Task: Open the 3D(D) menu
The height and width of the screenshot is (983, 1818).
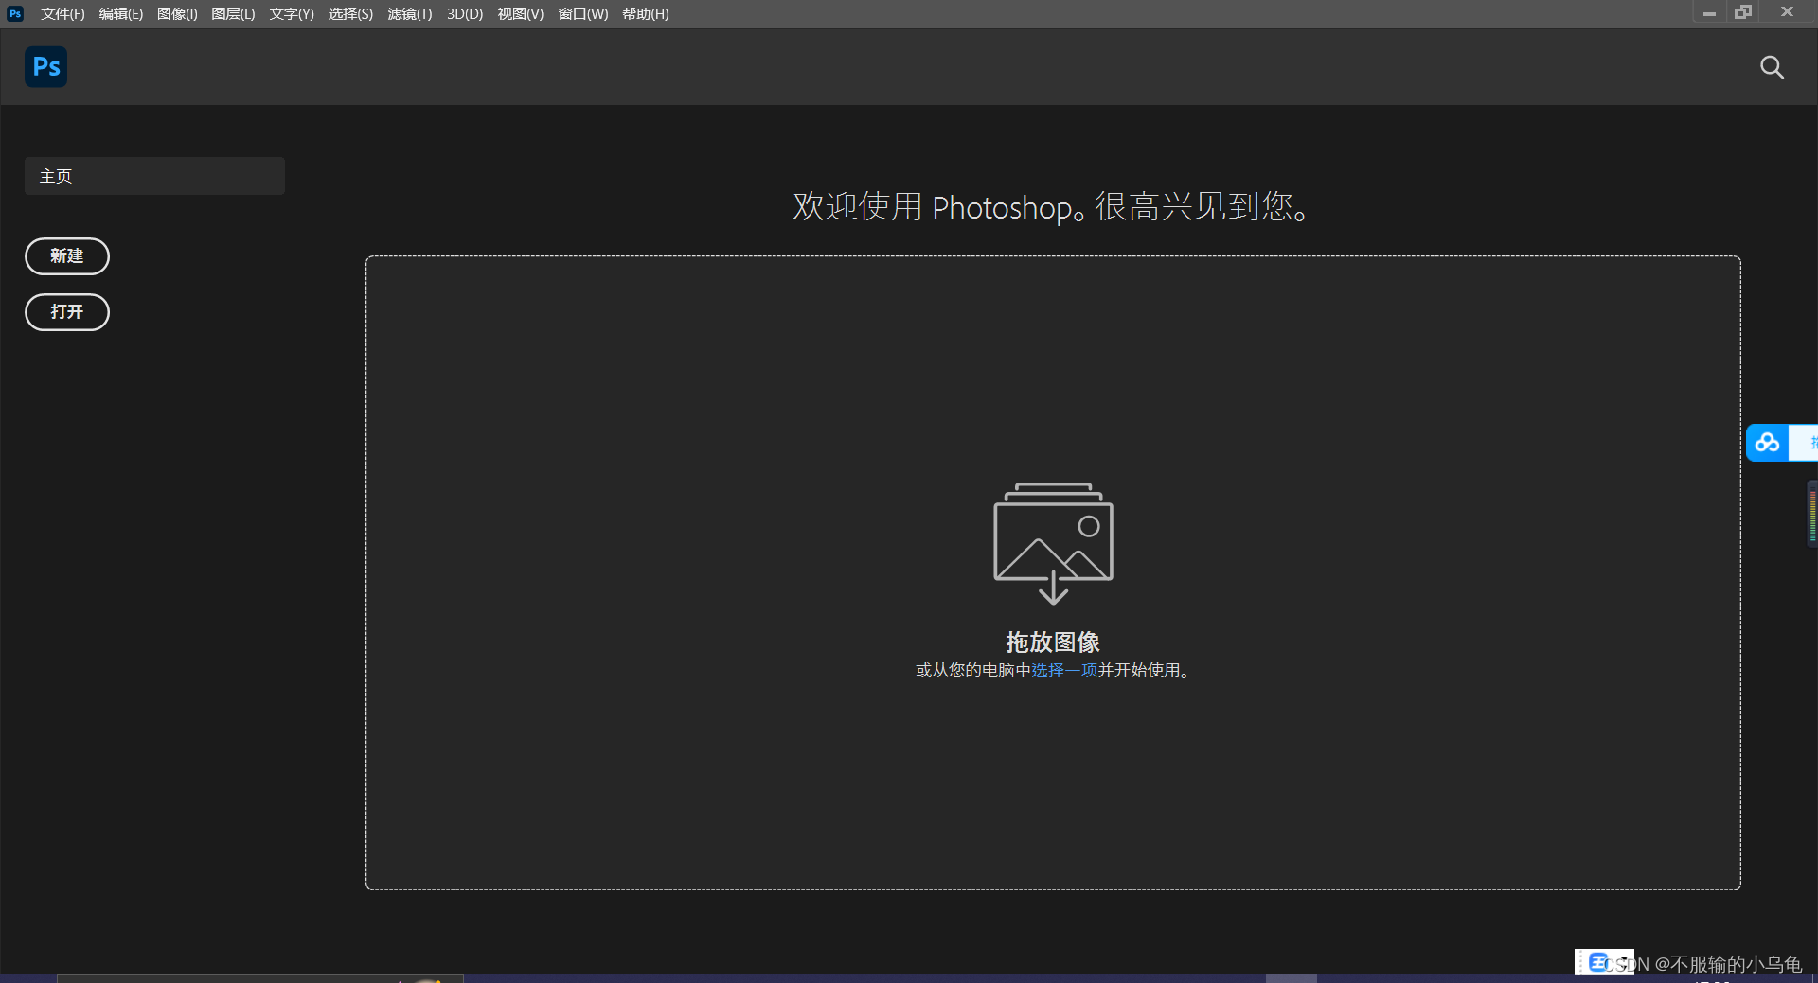Action: [x=465, y=14]
